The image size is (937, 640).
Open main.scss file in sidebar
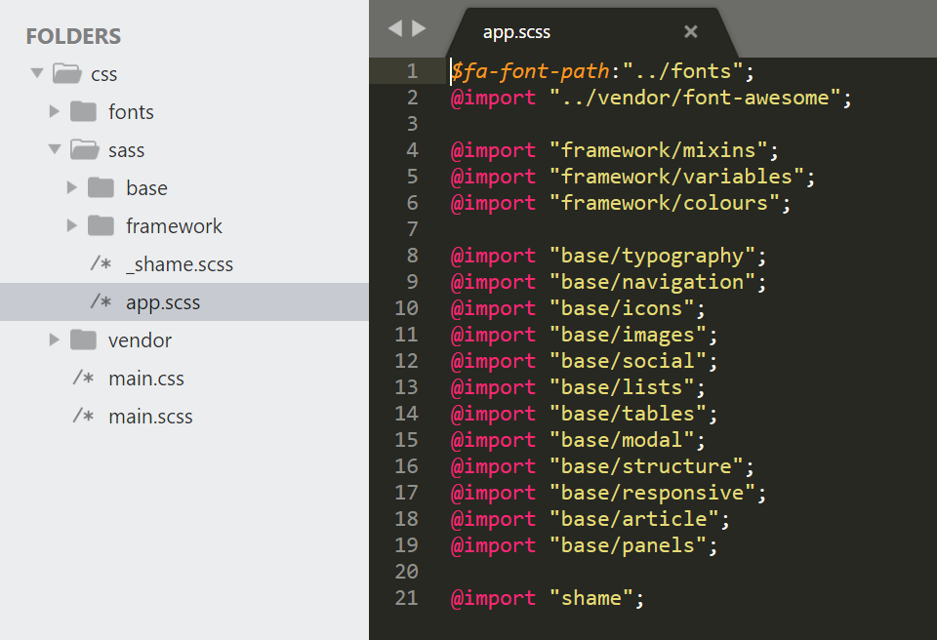[x=150, y=417]
